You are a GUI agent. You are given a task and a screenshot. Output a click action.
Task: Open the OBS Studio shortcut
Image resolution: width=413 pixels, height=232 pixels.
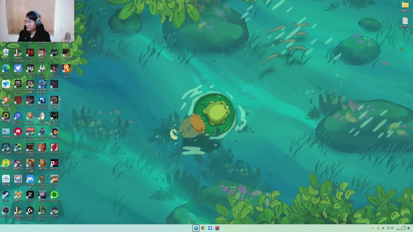click(6, 210)
